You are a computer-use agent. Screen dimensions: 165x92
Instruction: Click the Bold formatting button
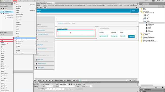[x=70, y=84]
